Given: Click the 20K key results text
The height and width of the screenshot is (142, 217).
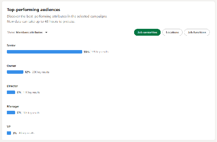Looking at the screenshot, I should tap(41, 72).
